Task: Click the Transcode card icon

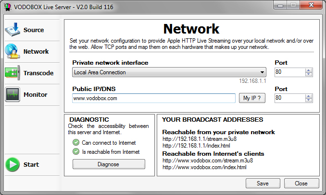Action: [x=13, y=73]
